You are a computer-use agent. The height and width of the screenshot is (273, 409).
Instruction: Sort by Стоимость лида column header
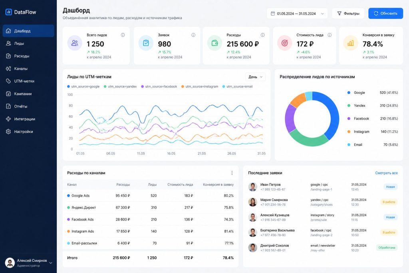pos(180,185)
